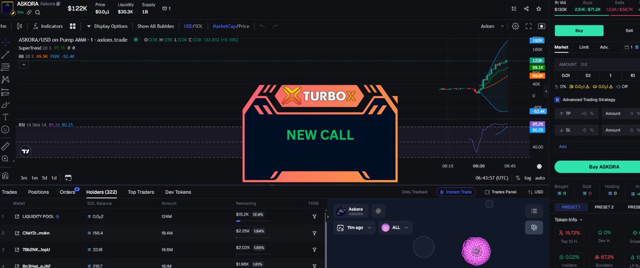Open the list view icon near share
This screenshot has width=640, height=268.
(x=514, y=9)
